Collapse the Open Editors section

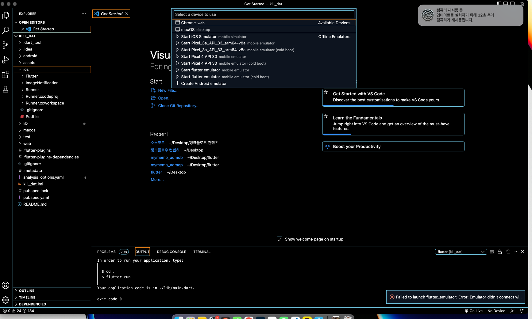[52, 22]
